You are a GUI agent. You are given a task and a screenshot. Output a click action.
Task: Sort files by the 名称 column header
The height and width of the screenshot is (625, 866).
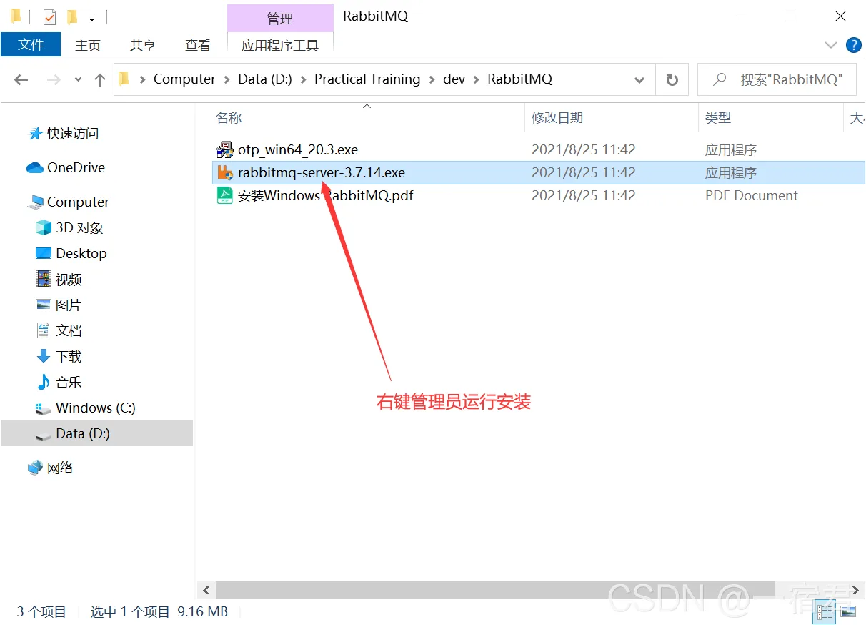click(x=229, y=118)
